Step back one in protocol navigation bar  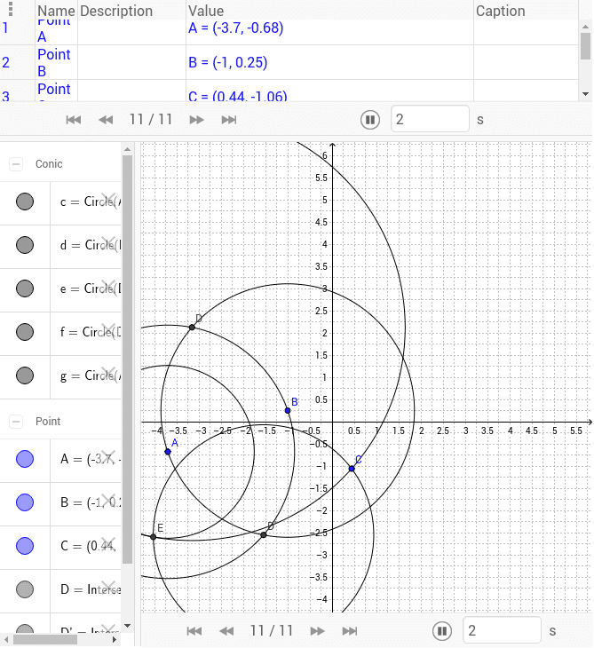[x=106, y=120]
